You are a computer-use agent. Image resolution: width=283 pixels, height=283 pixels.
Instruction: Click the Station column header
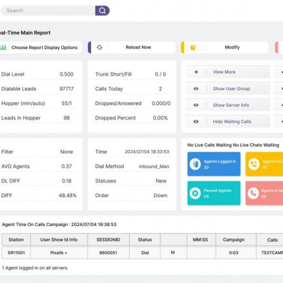pyautogui.click(x=16, y=240)
